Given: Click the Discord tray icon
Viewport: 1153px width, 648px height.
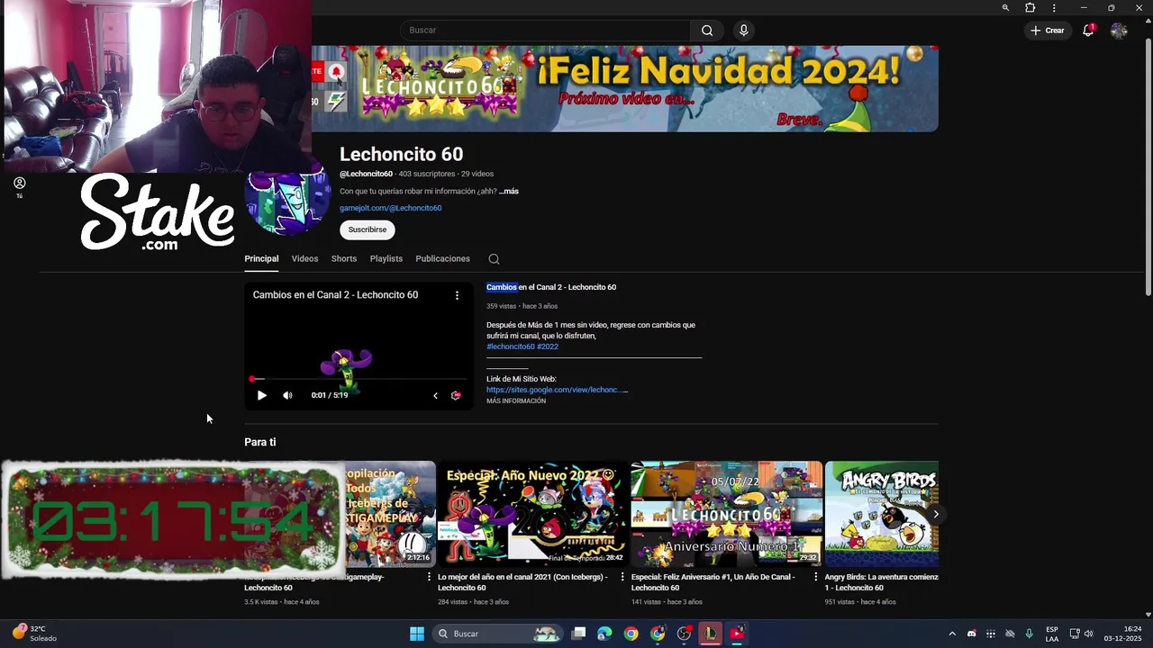Looking at the screenshot, I should 971,634.
